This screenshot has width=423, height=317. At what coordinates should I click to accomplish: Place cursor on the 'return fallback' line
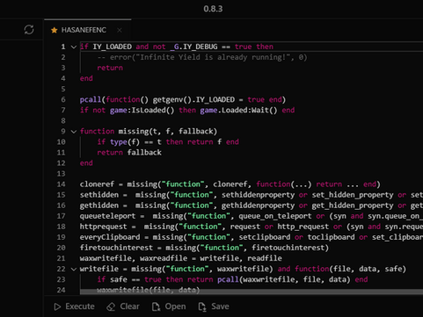(129, 153)
